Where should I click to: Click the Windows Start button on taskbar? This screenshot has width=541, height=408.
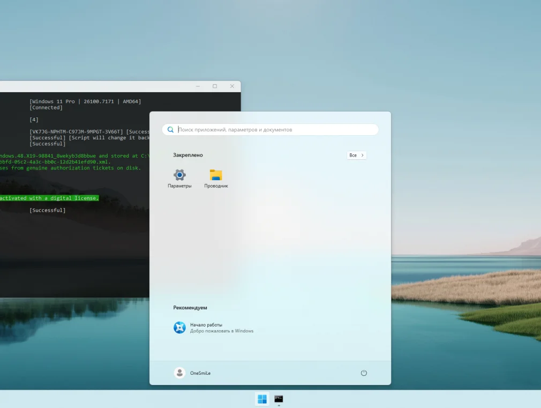[x=262, y=399]
